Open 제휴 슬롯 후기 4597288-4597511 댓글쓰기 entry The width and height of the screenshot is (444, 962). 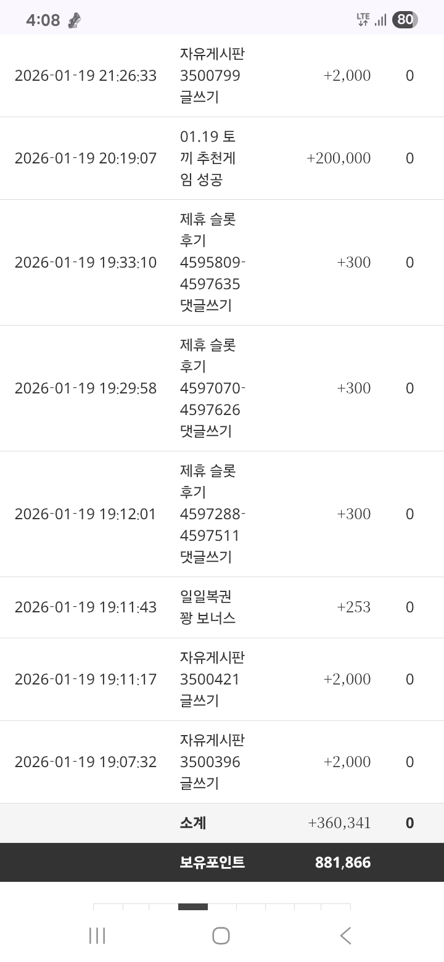[x=212, y=514]
